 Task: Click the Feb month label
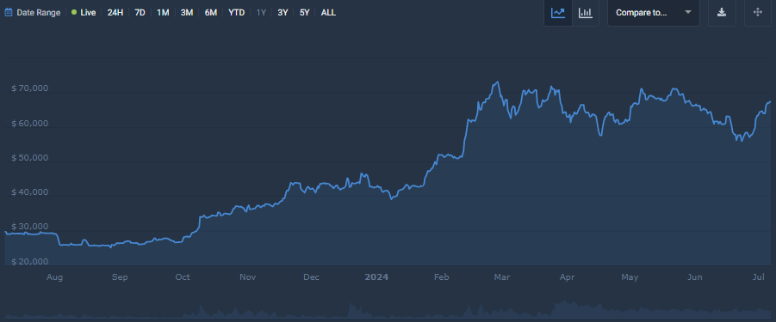[x=441, y=277]
